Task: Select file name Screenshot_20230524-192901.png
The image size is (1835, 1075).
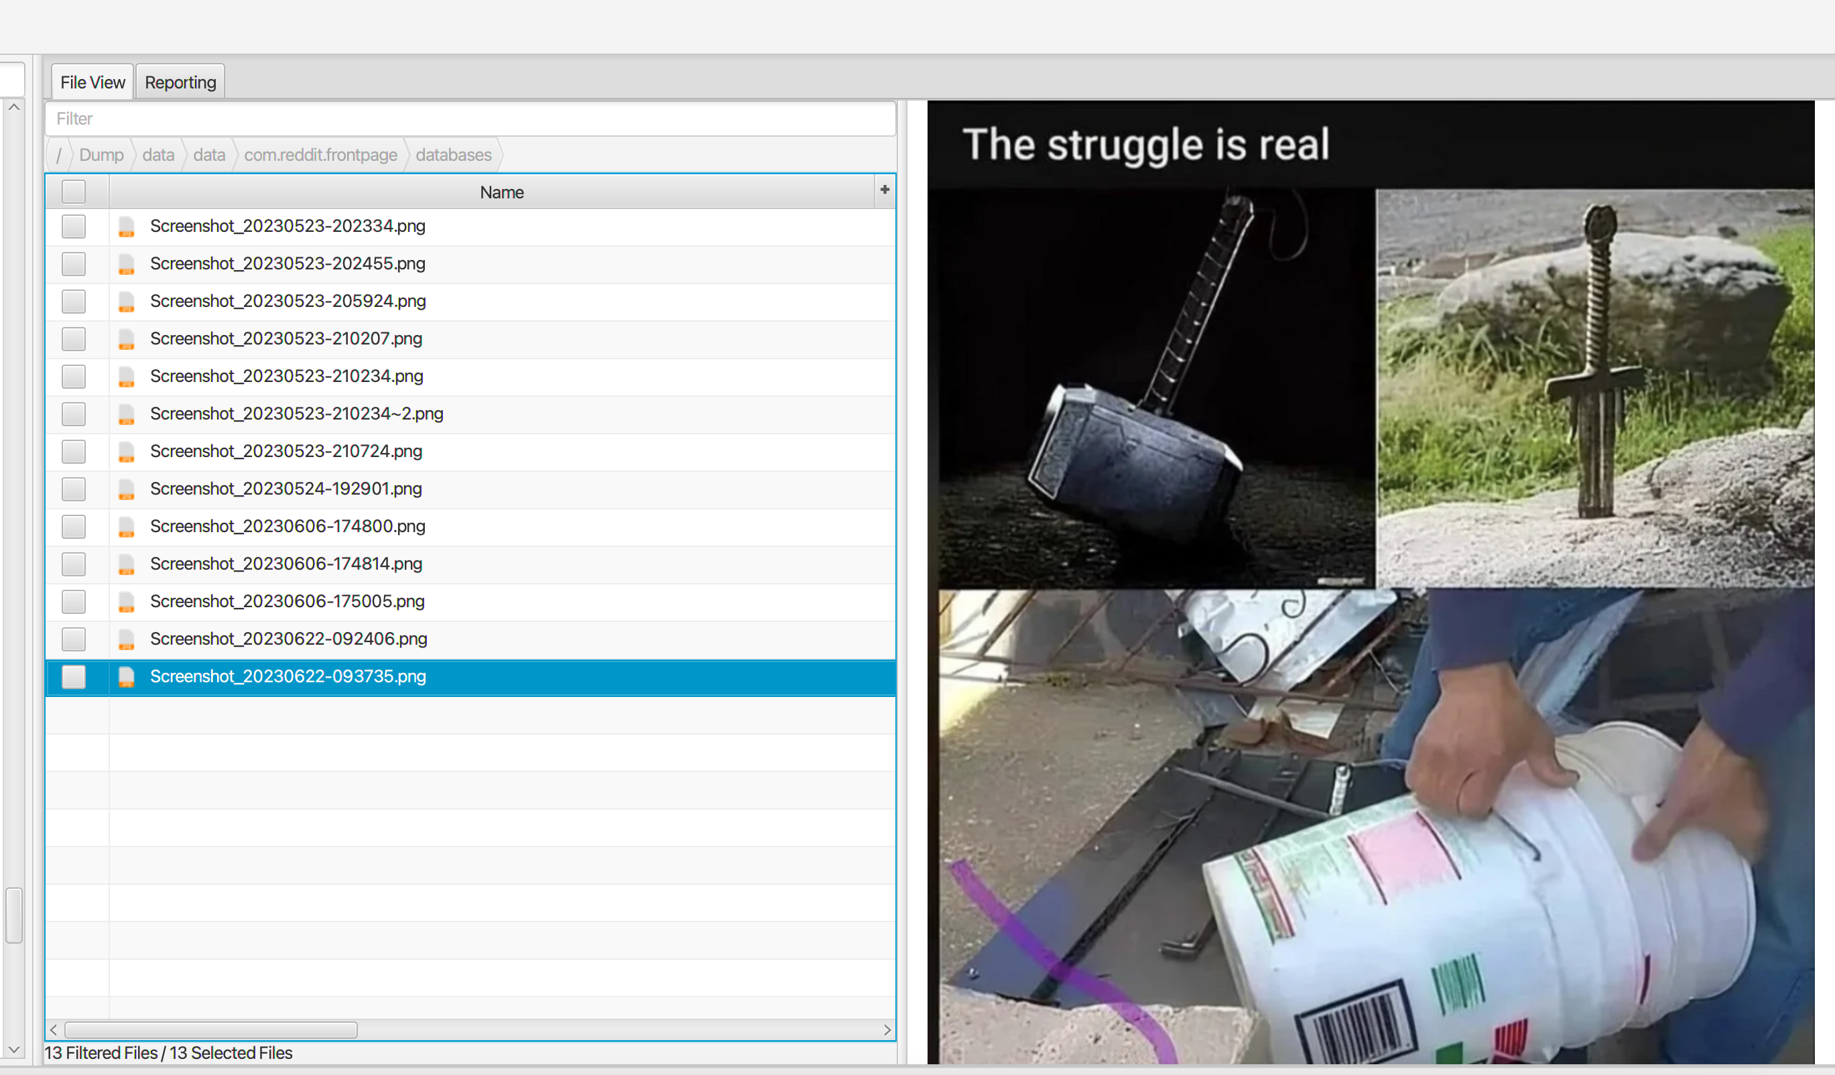Action: click(x=286, y=489)
